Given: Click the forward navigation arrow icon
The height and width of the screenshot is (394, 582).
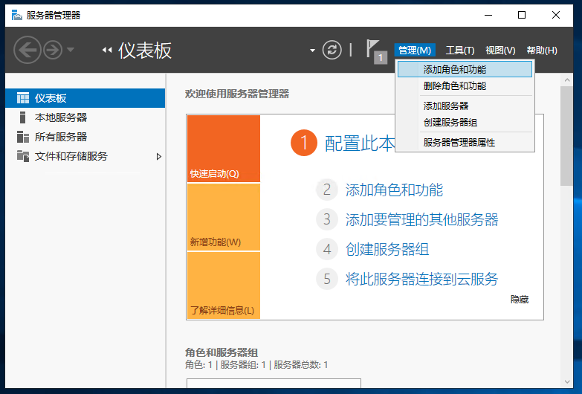Looking at the screenshot, I should tap(53, 50).
